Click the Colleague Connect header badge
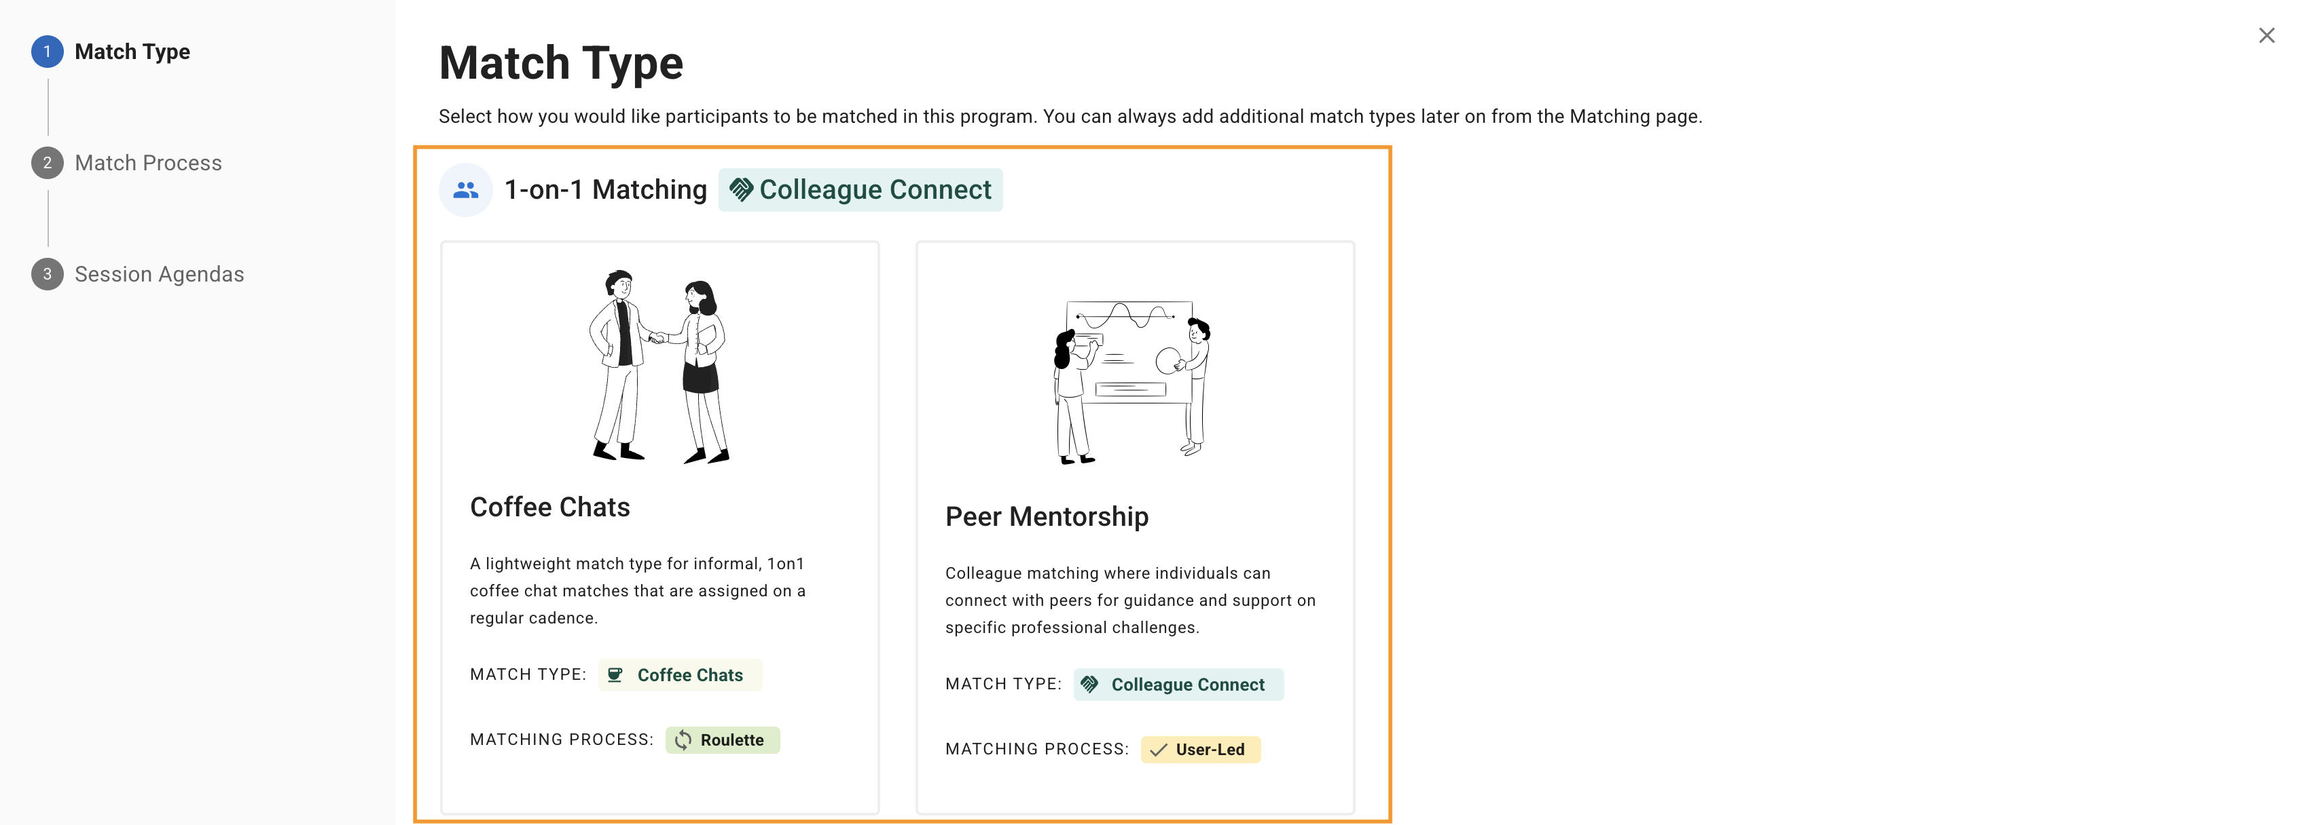 pyautogui.click(x=860, y=190)
